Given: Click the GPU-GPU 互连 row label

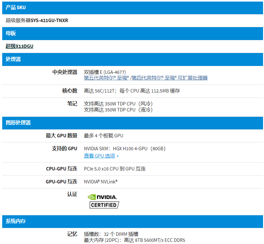Looking at the screenshot, I should point(61,182).
